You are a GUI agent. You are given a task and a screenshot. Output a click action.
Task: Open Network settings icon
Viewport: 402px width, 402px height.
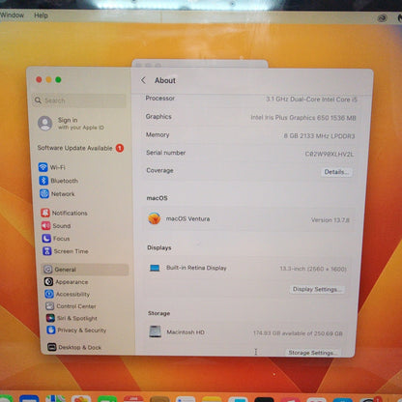[x=44, y=193]
